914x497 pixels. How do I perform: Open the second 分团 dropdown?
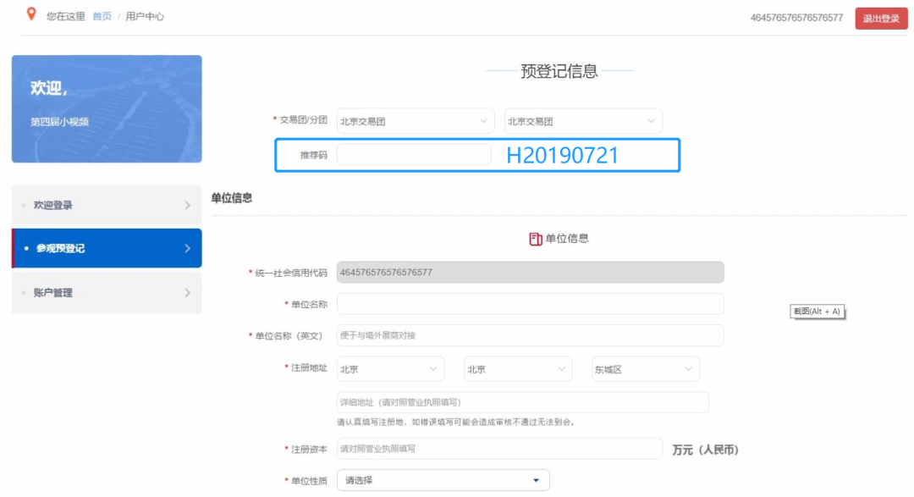(582, 121)
